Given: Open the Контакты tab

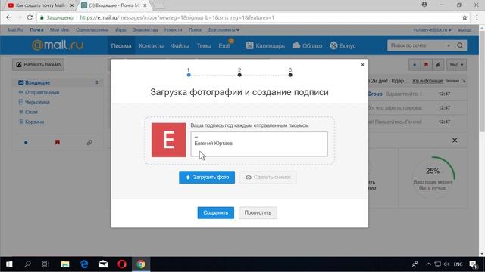Looking at the screenshot, I should click(152, 45).
